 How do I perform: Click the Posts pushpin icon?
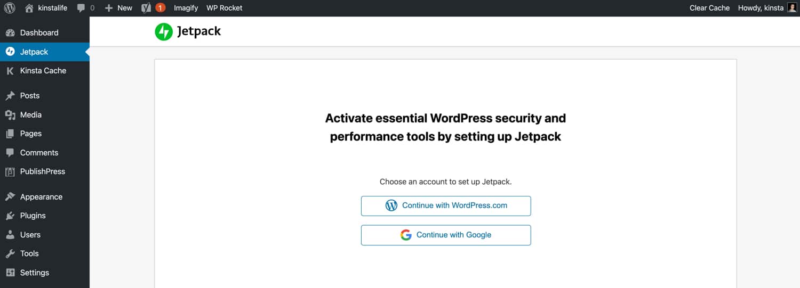[10, 96]
